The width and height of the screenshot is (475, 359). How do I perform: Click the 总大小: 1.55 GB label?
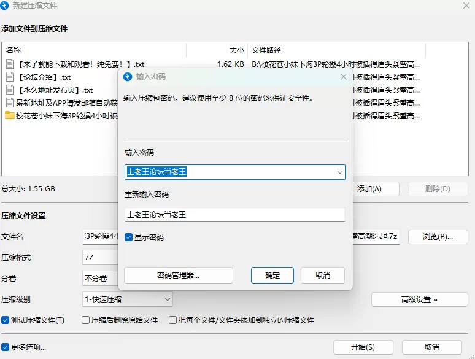tap(28, 189)
